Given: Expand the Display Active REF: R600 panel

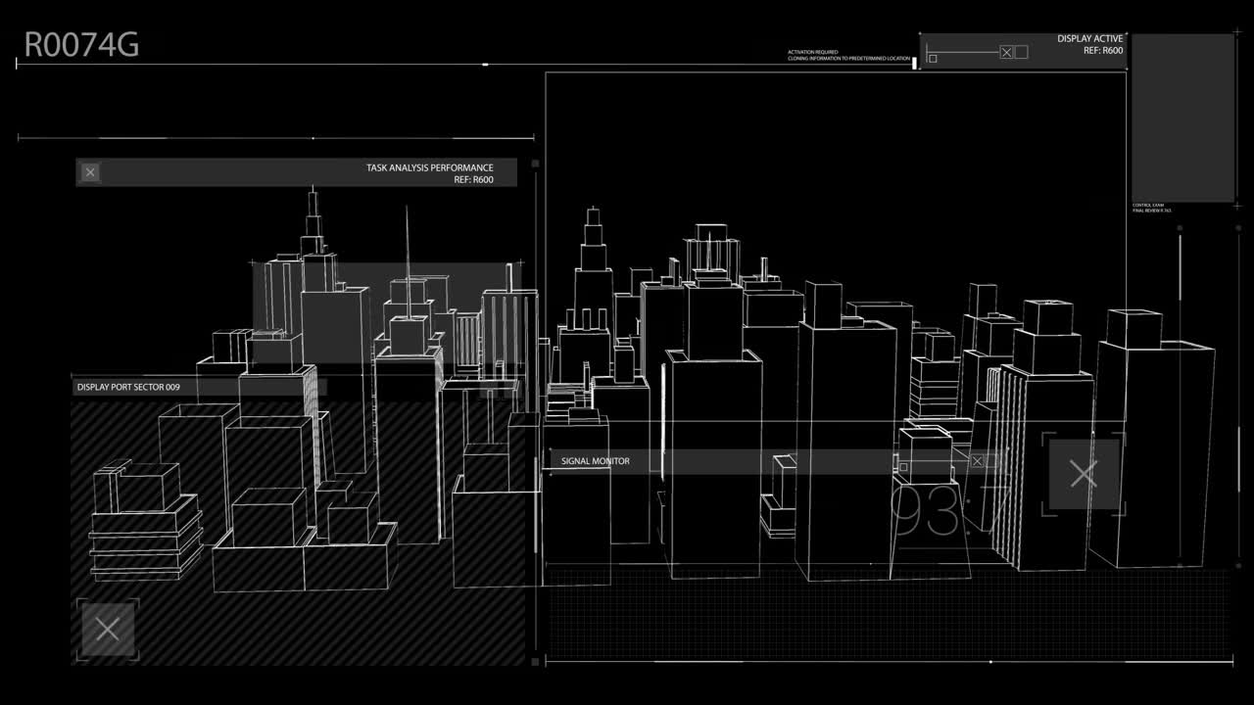Looking at the screenshot, I should [1091, 44].
